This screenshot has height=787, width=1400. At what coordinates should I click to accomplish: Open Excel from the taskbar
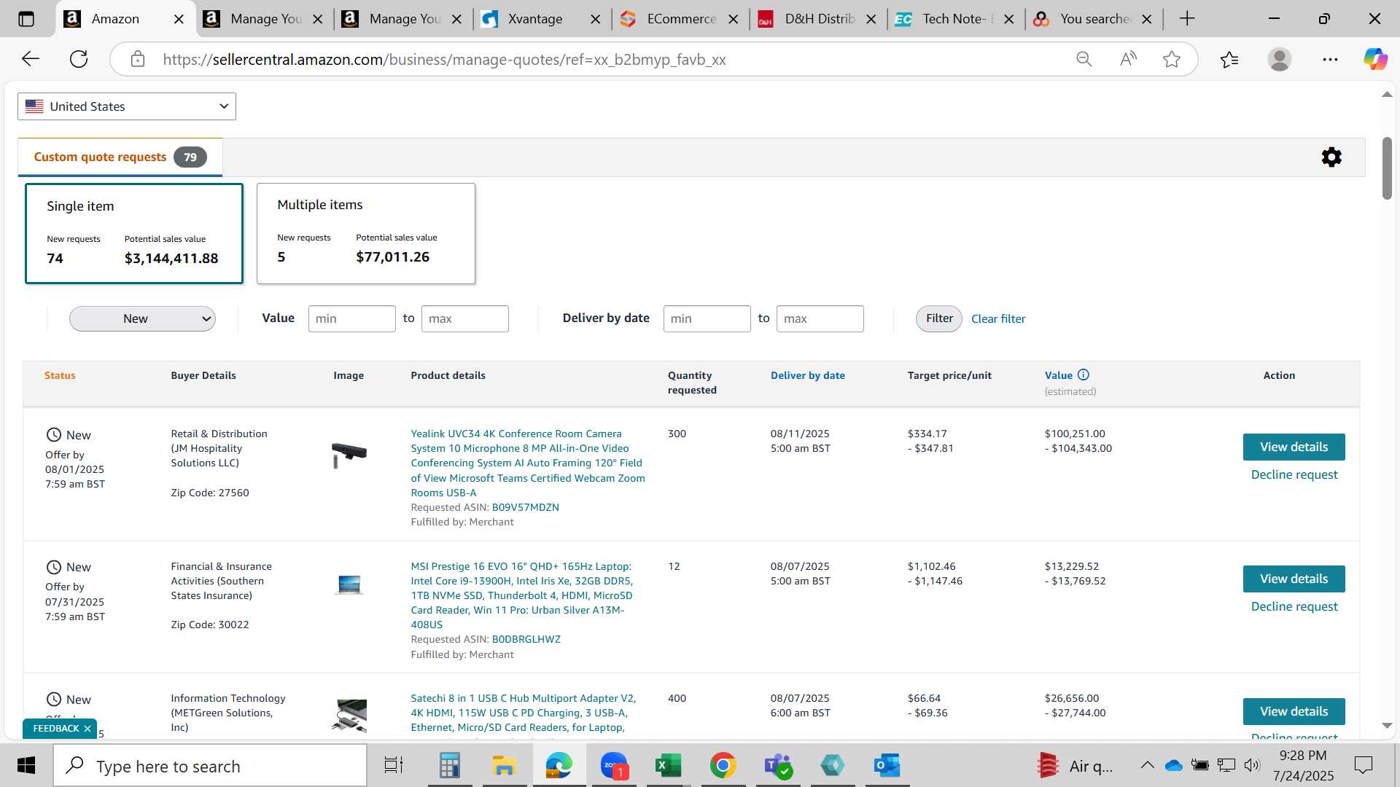(x=668, y=765)
